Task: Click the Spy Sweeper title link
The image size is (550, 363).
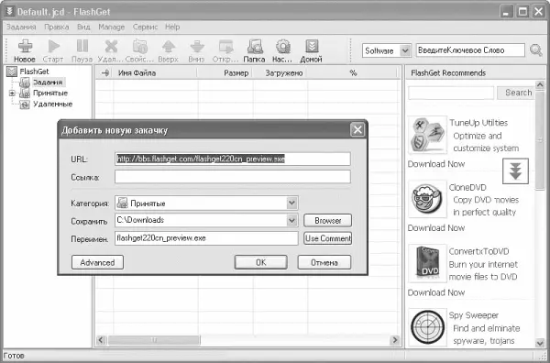Action: [474, 315]
